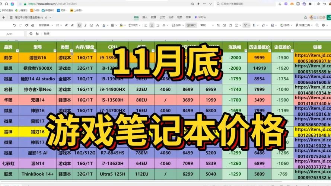
Task: Open filter dropdown on 内存/硬盘 header
Action: 95,51
